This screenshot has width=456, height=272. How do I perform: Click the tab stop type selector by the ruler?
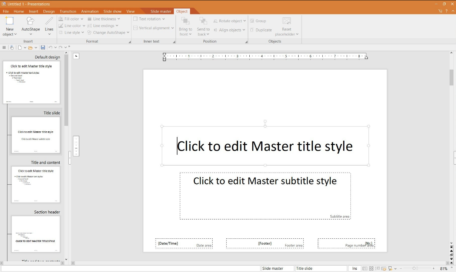coord(76,56)
